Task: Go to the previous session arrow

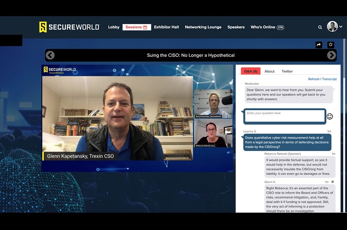Action: pos(50,55)
